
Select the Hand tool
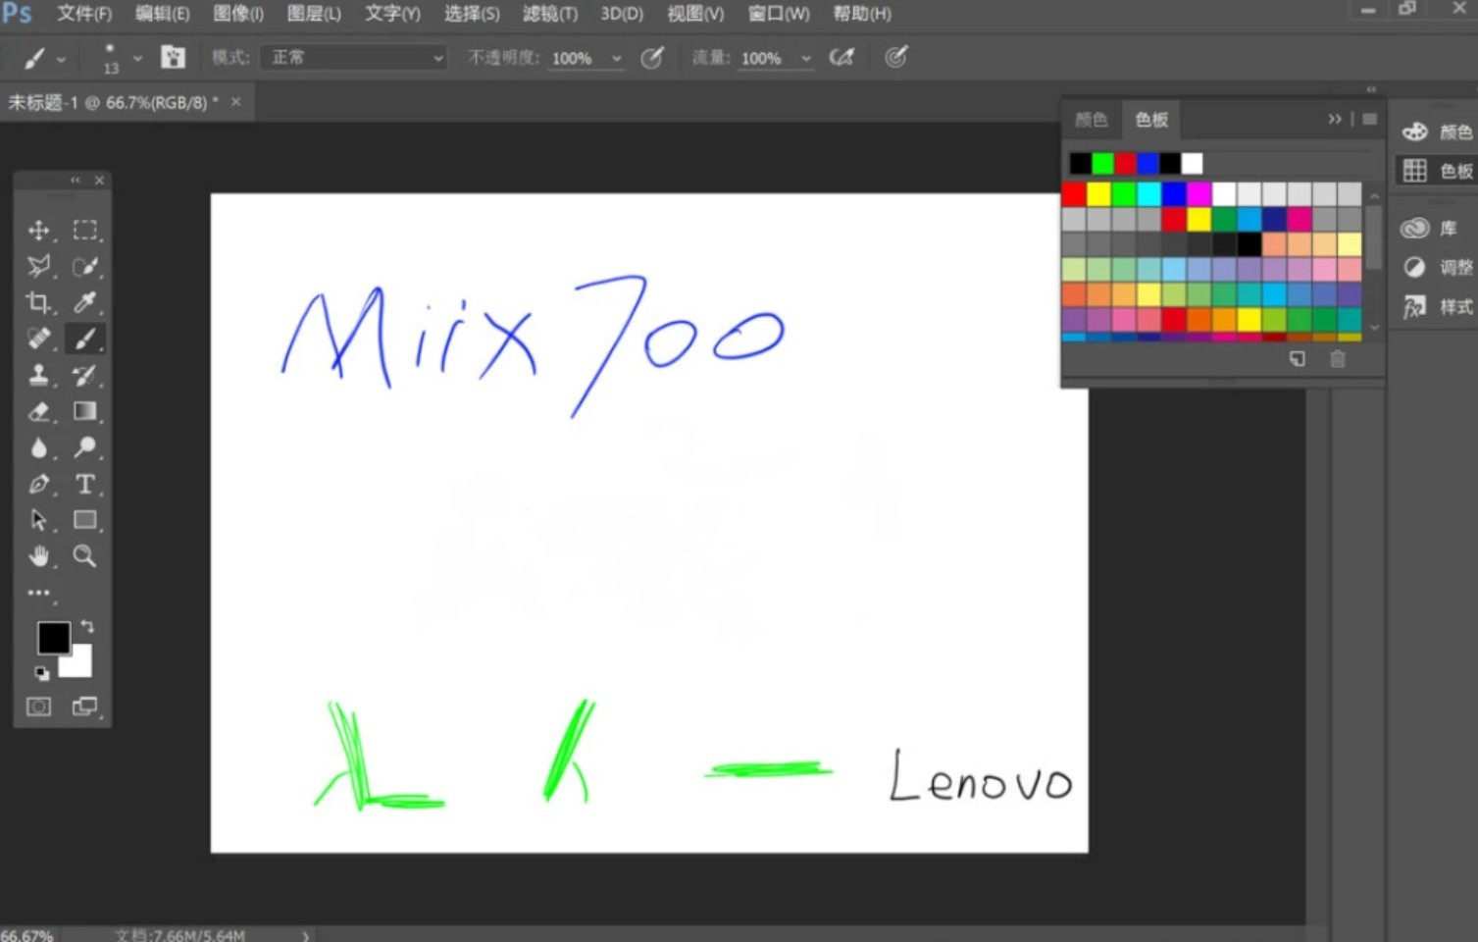[x=38, y=556]
